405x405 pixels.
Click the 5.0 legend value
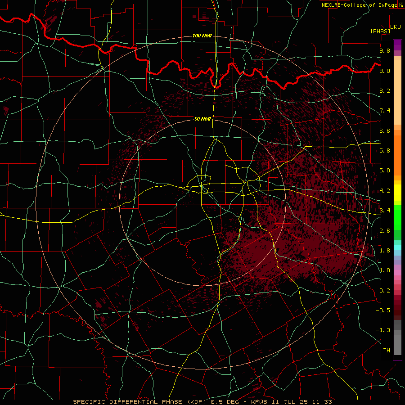pos(385,171)
